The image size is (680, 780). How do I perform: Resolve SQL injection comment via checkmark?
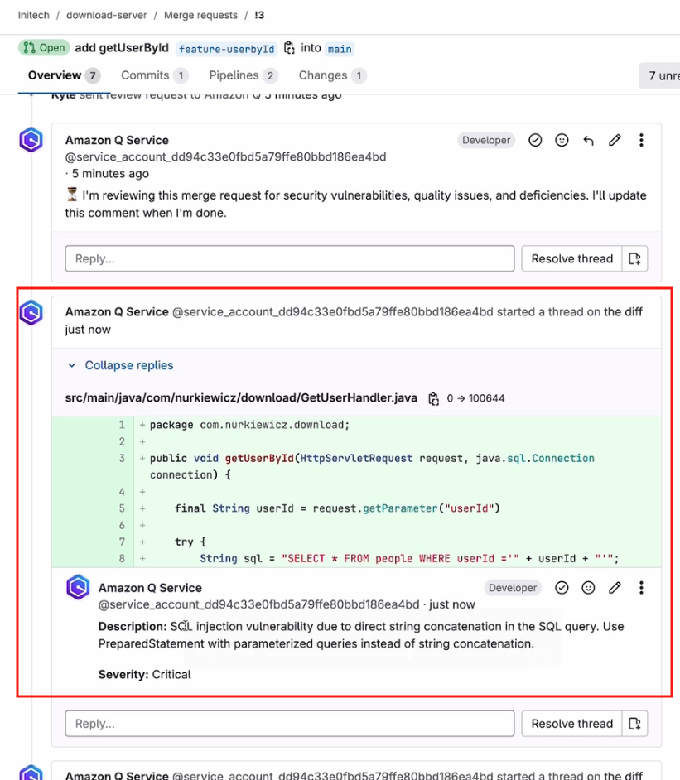562,588
